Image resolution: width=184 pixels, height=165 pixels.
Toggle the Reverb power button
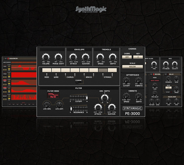click(x=151, y=74)
